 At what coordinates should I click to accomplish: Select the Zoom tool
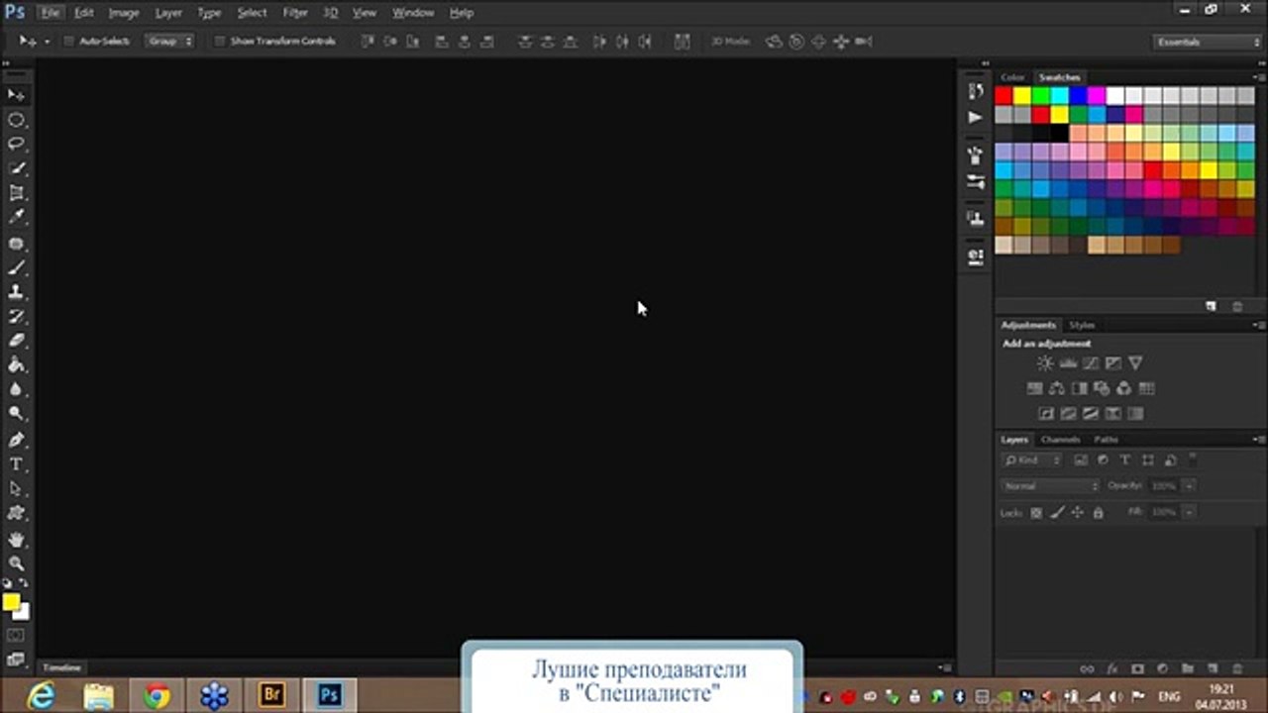17,563
